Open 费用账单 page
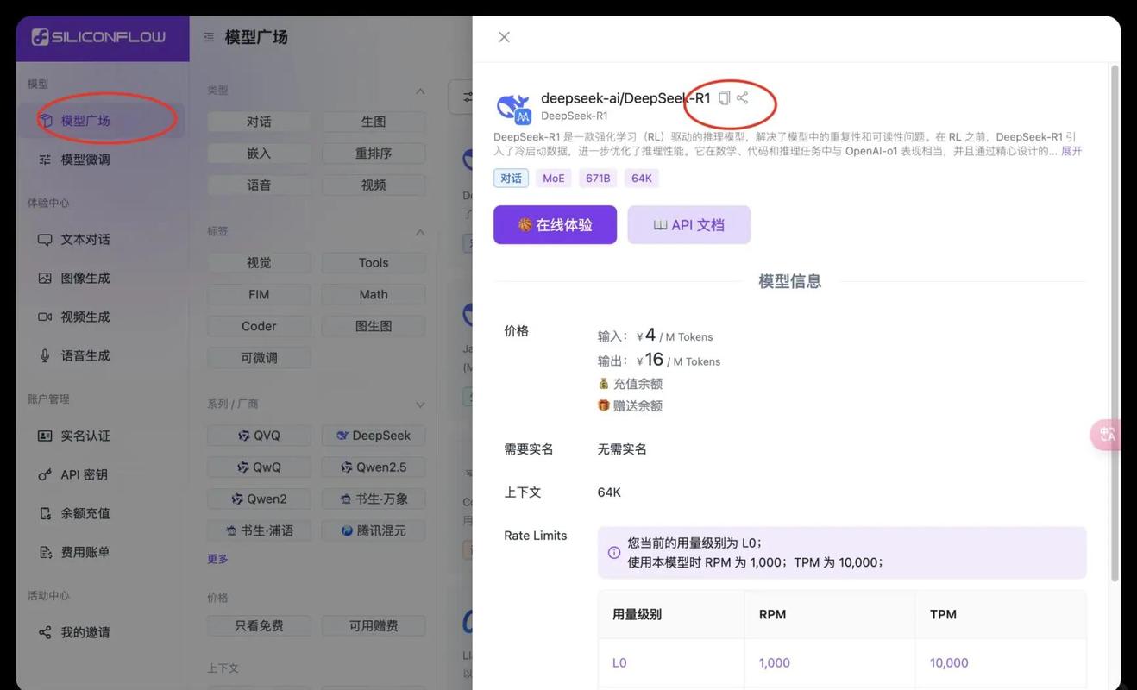The image size is (1137, 690). point(100,553)
